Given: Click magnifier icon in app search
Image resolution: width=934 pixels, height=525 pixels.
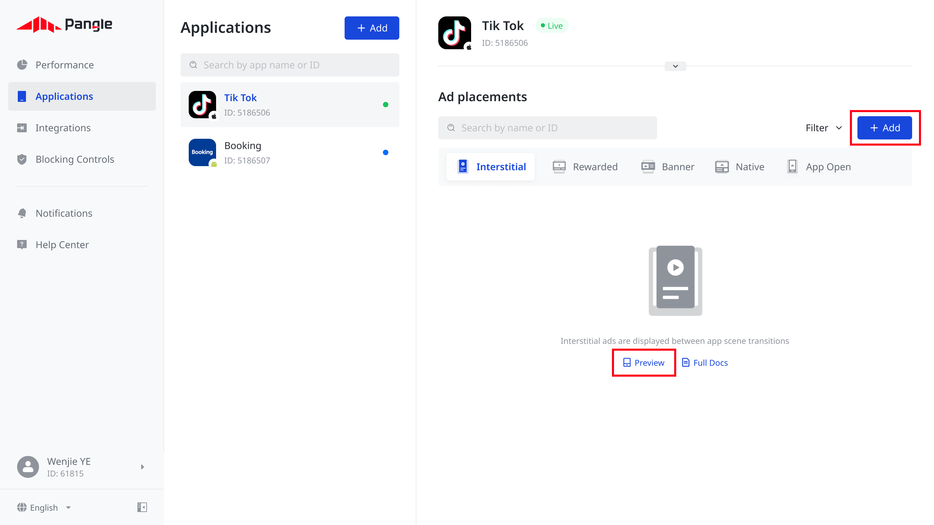Looking at the screenshot, I should [193, 65].
